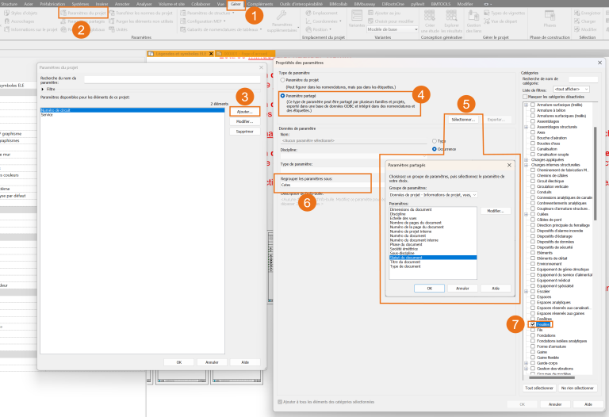Click Tout sélectionner button

click(x=538, y=388)
